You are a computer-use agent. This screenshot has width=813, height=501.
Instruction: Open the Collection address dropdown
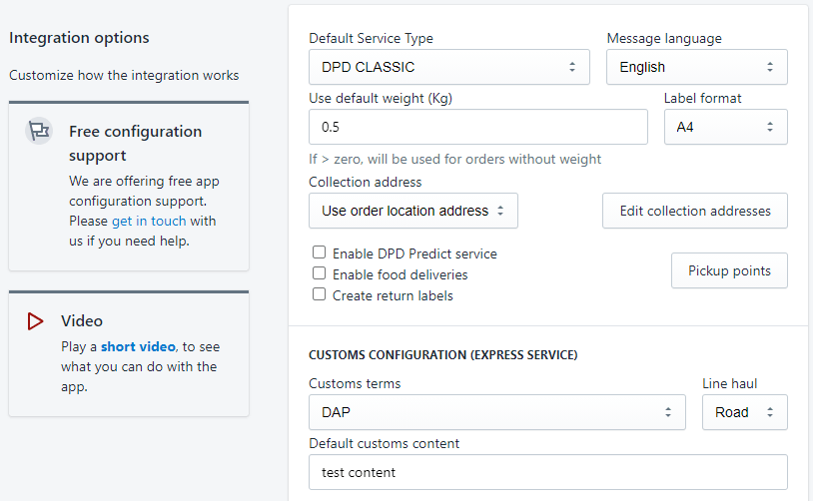(x=412, y=211)
